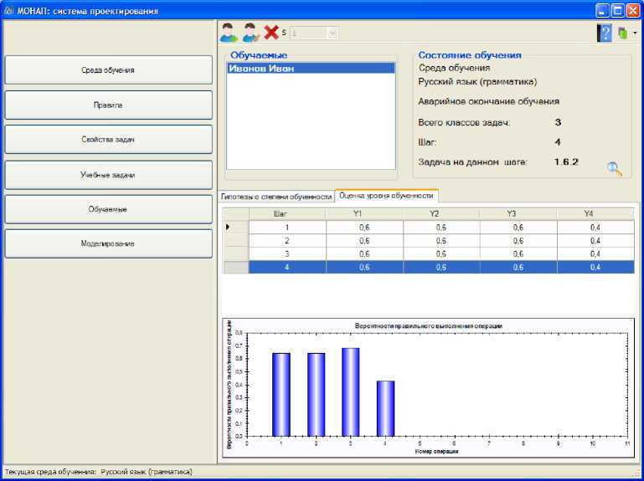Open the help question mark icon

[x=605, y=33]
